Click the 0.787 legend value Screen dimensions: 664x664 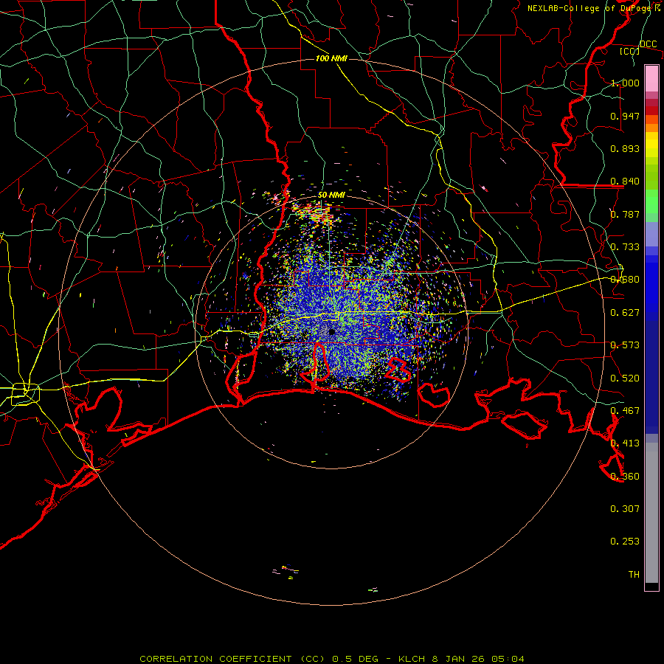coord(625,214)
